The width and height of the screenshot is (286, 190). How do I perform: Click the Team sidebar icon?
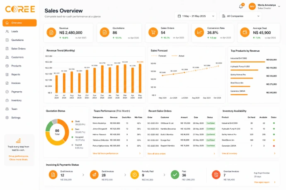[7, 109]
